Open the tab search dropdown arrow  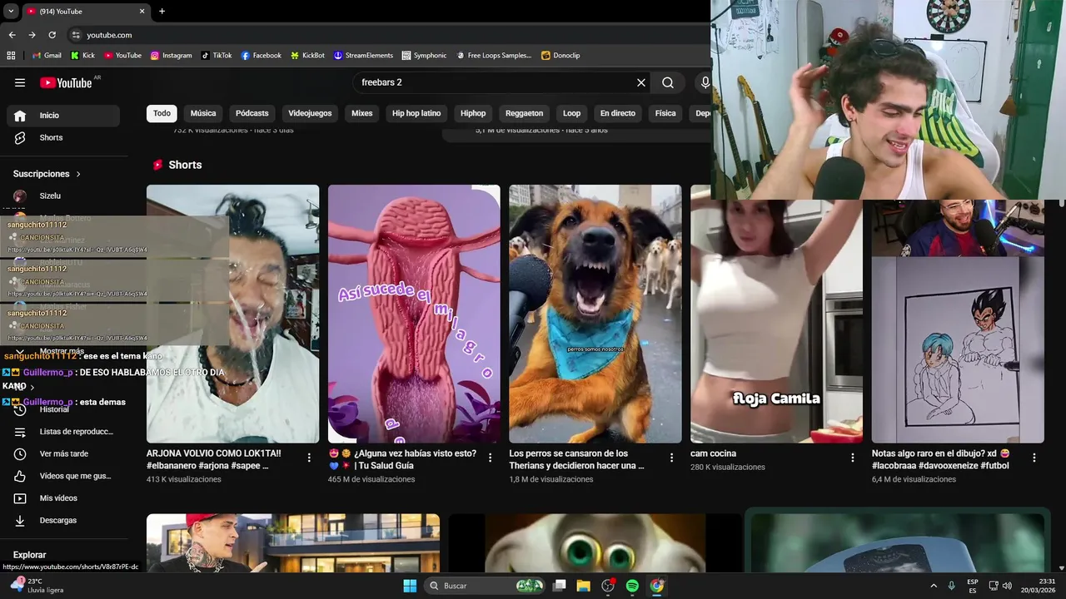[11, 11]
